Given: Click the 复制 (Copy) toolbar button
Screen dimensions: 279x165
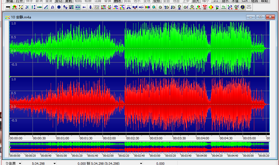Looking at the screenshot, I should coord(68,1).
